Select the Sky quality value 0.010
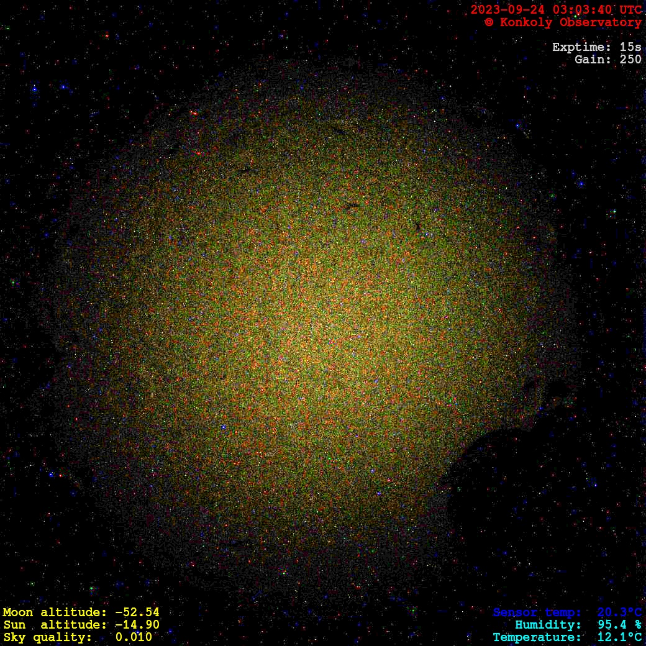Screen dimensions: 646x646 (134, 637)
